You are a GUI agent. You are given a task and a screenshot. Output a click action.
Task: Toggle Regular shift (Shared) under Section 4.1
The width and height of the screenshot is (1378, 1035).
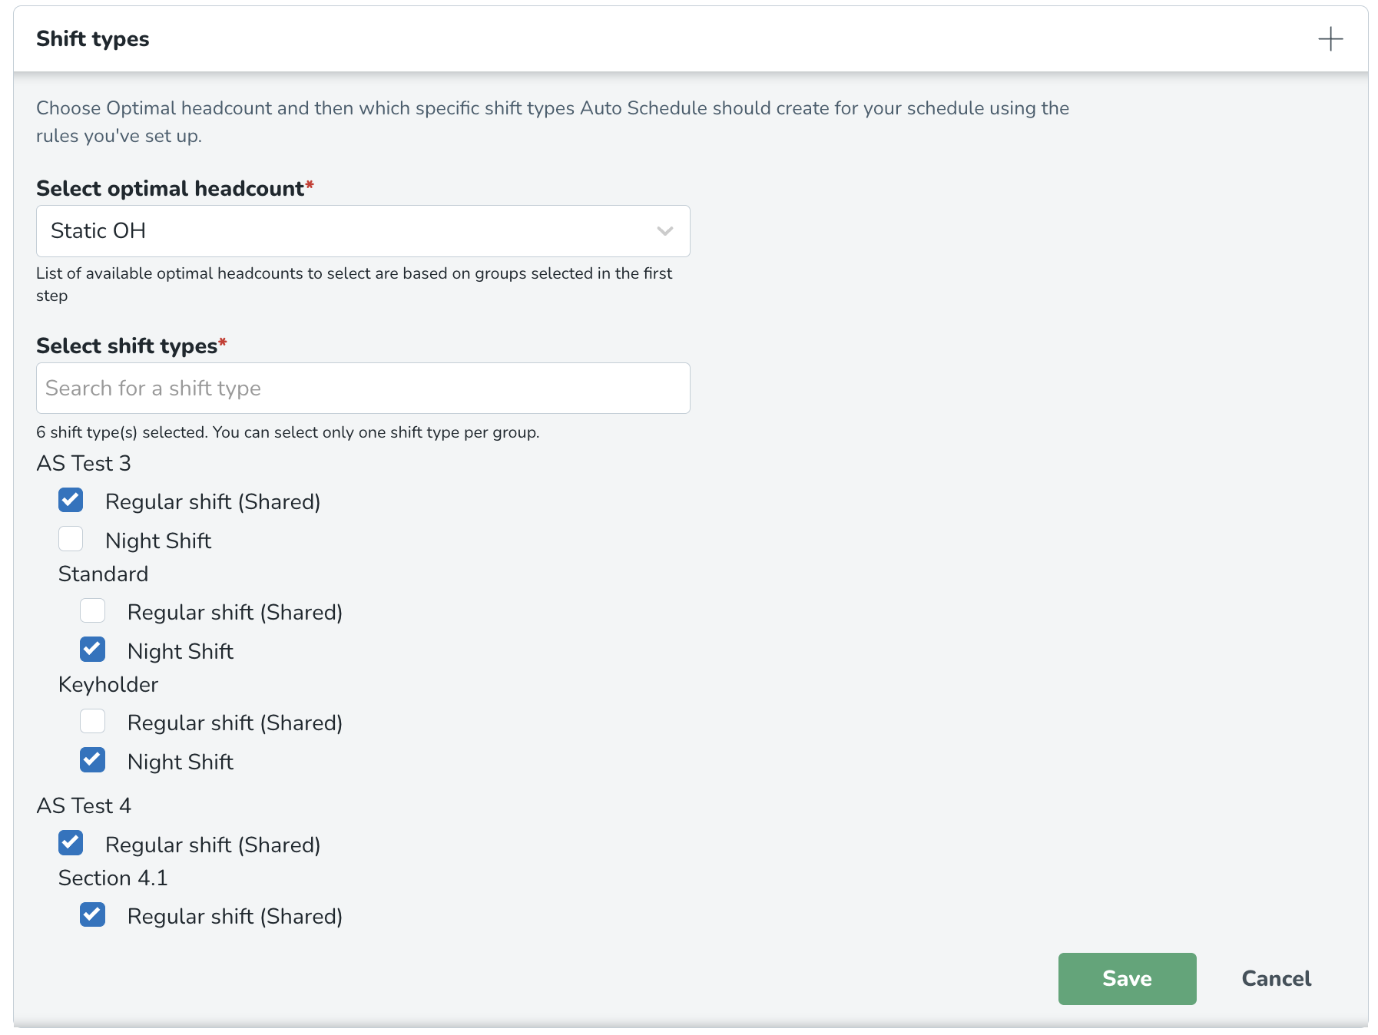(x=93, y=915)
